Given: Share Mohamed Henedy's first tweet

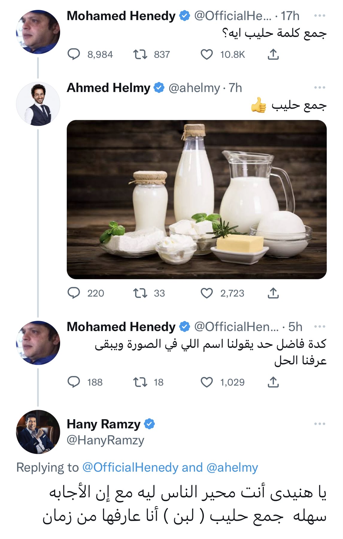Looking at the screenshot, I should (x=273, y=54).
